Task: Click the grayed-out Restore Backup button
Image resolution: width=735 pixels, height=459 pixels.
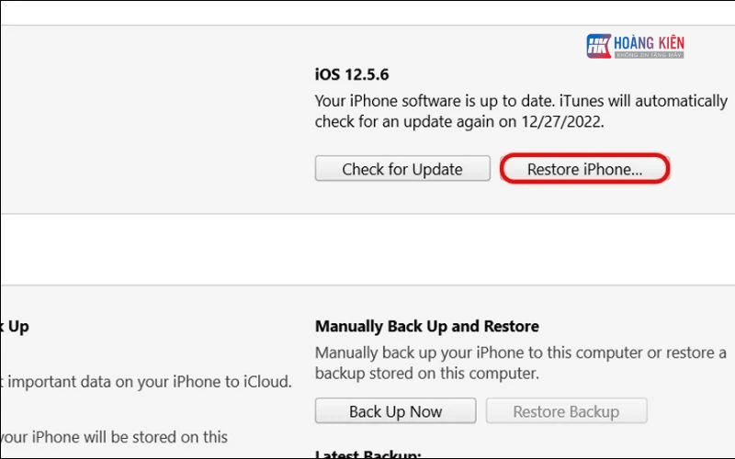Action: [x=566, y=412]
